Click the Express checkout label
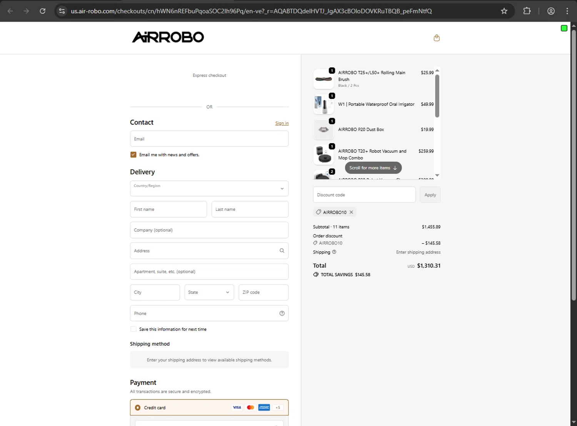Viewport: 577px width, 426px height. pyautogui.click(x=209, y=75)
